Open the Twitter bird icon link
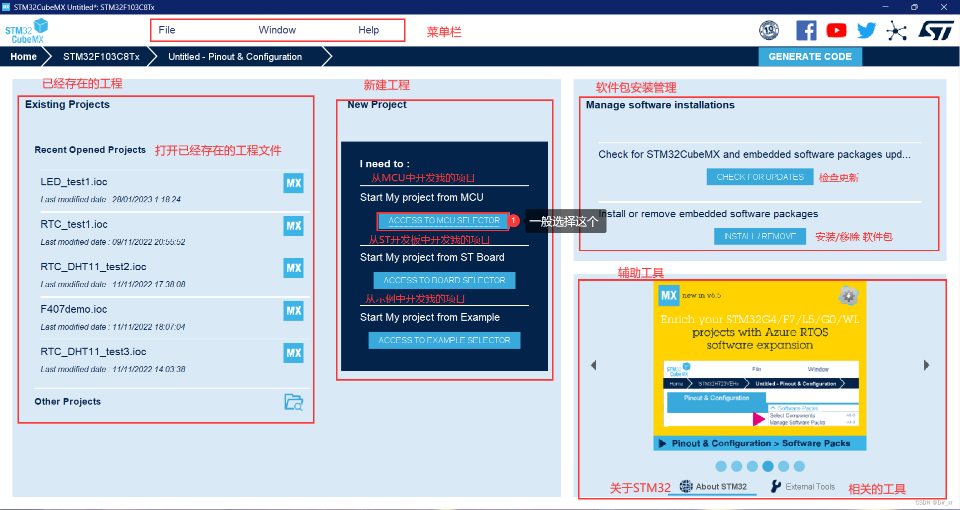Screen dimensions: 960x510 tap(866, 30)
